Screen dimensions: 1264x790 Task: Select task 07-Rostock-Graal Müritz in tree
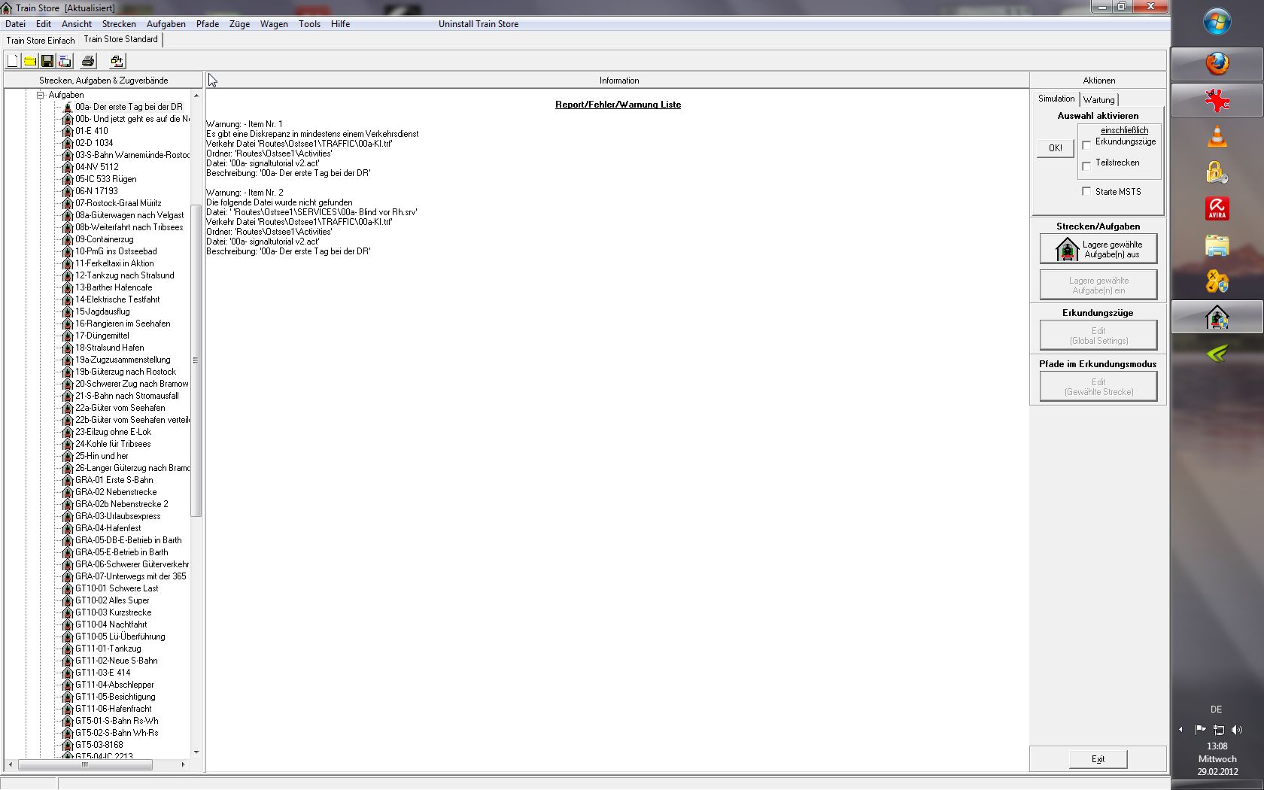(118, 203)
